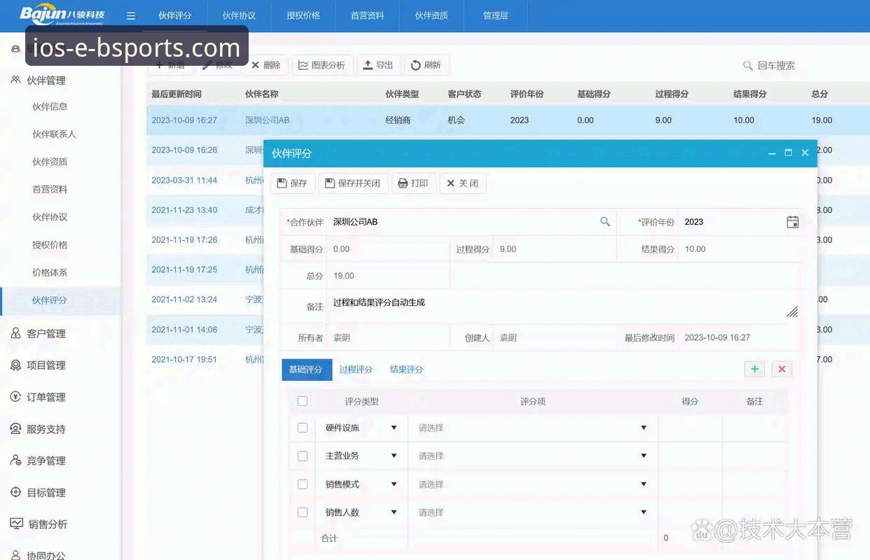Refresh the partner list via 刷新 icon
Screen dimensions: 870x560
pyautogui.click(x=427, y=64)
